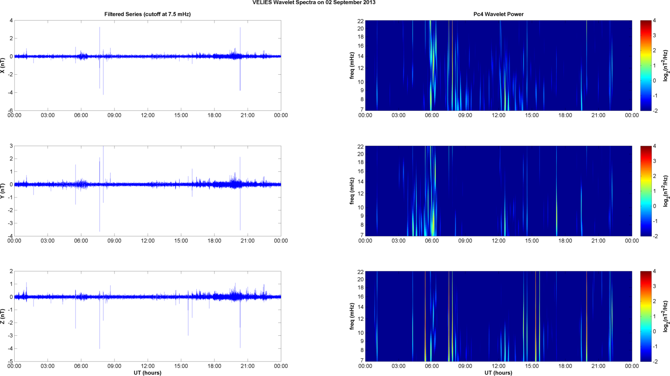Screen dimensions: 670x376
Task: Click freq (mHz) label of top spectrogram
Action: click(x=352, y=65)
